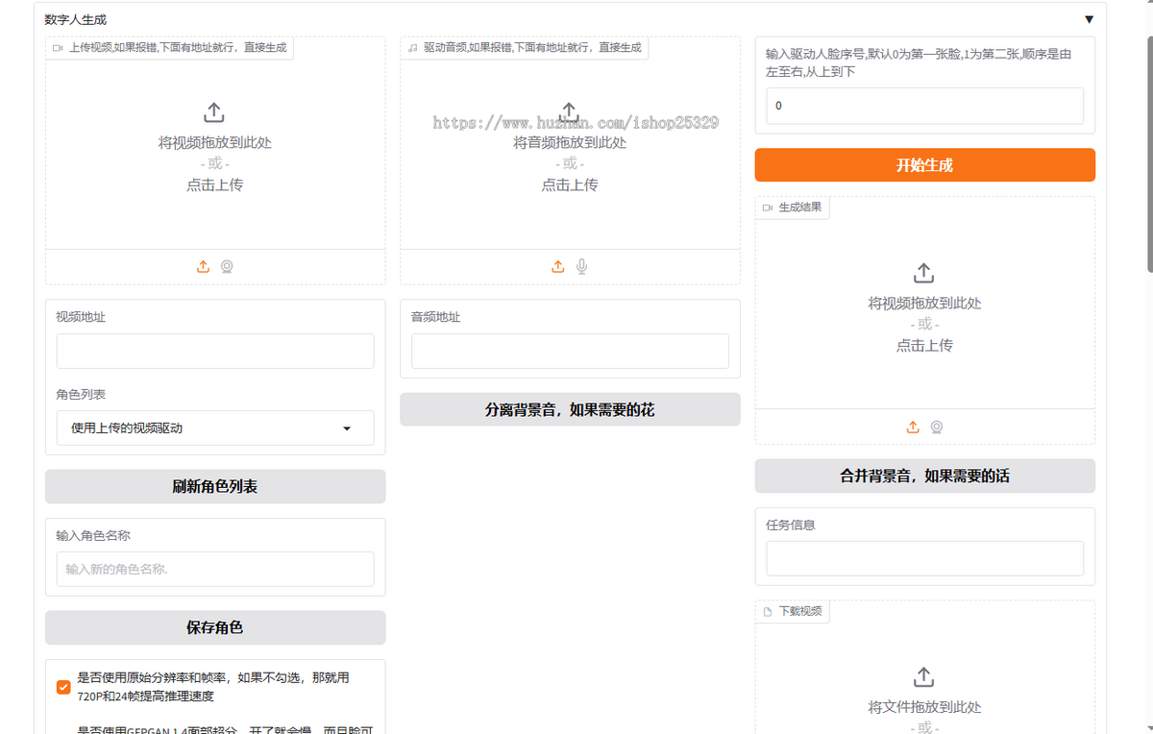
Task: Collapse the 数字人生成 section triangle
Action: click(1089, 19)
